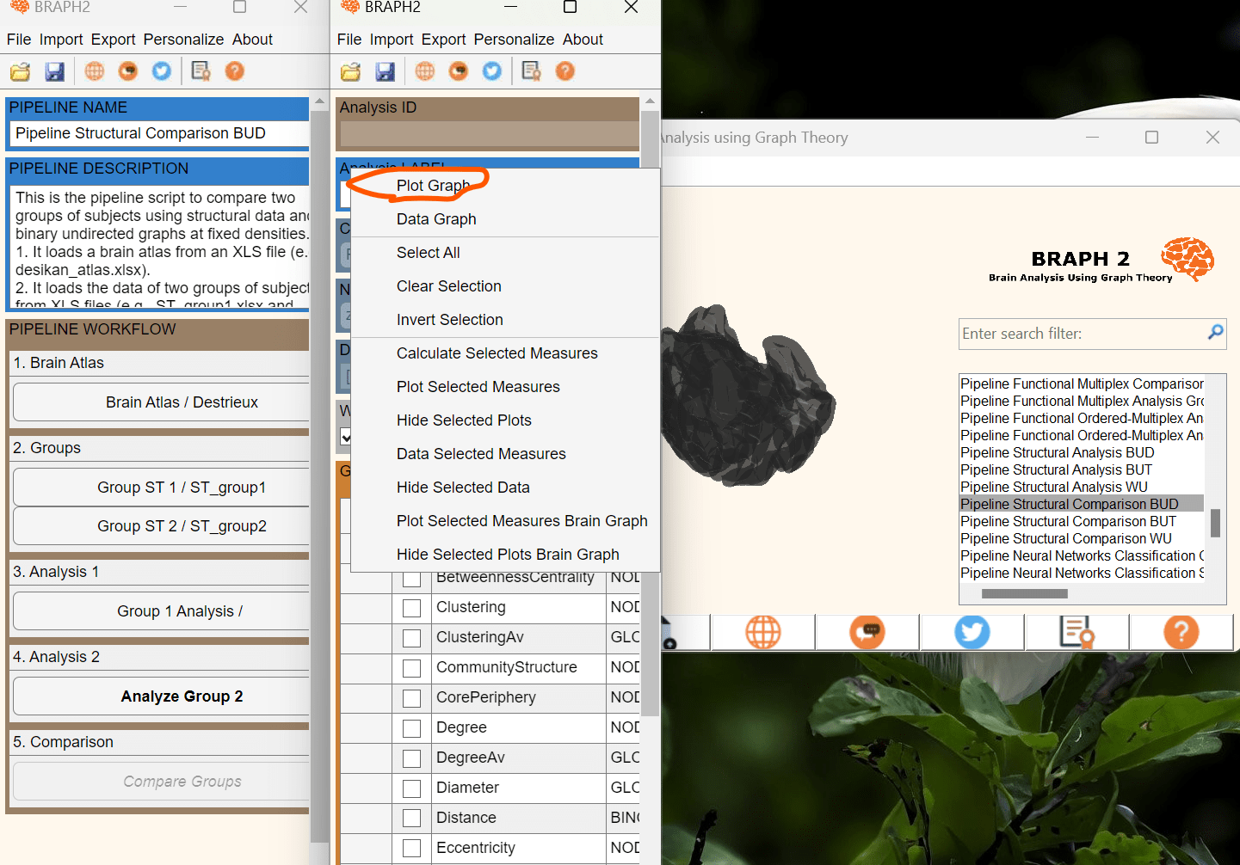Viewport: 1240px width, 865px height.
Task: Select Pipeline Structural Comparison WU in list
Action: point(1082,538)
